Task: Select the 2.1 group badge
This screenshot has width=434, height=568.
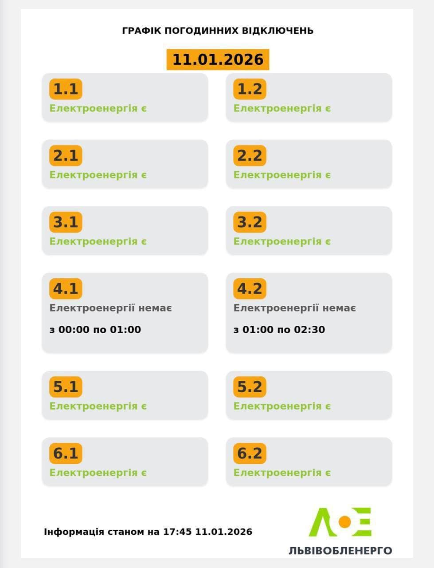Action: click(x=66, y=156)
